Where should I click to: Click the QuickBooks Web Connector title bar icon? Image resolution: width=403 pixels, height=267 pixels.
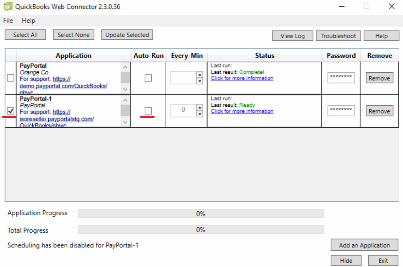click(8, 7)
